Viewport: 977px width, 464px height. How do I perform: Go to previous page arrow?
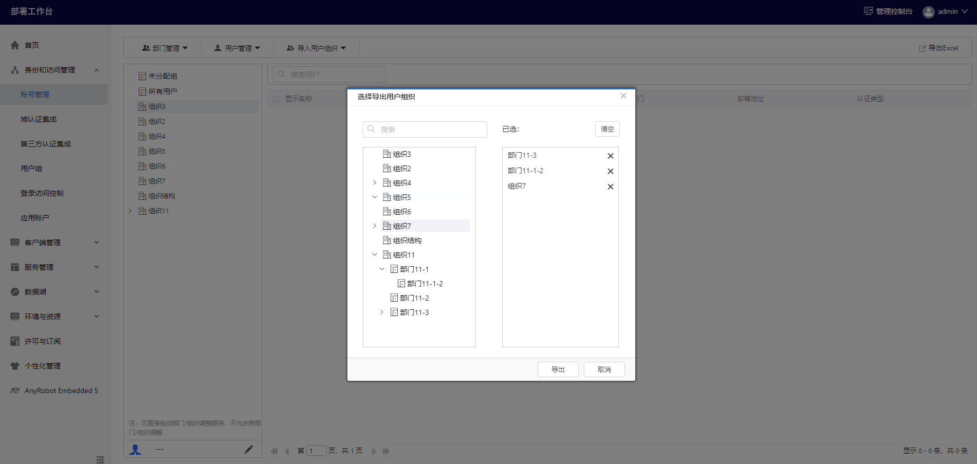tap(287, 451)
